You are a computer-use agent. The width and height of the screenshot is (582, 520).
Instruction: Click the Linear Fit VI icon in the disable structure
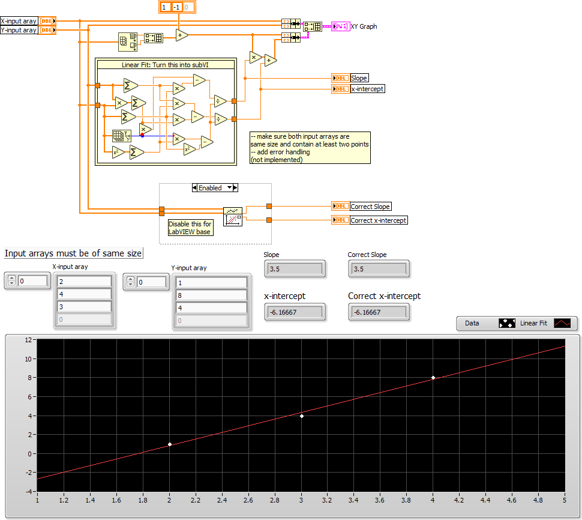pos(233,217)
